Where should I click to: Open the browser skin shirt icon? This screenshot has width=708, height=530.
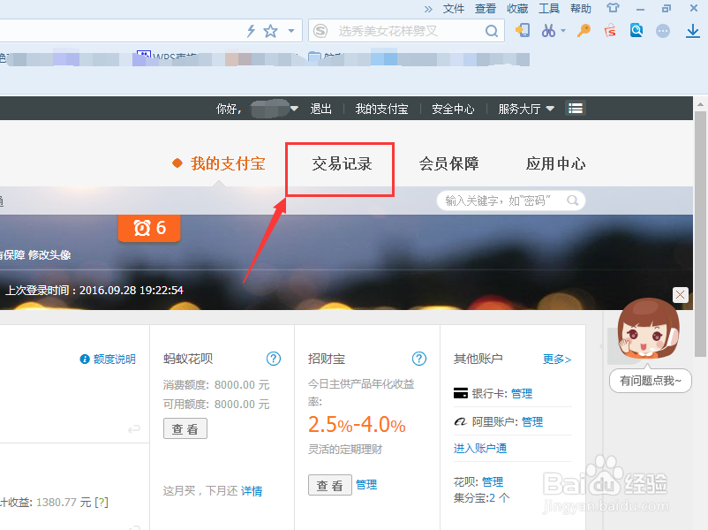click(x=614, y=8)
